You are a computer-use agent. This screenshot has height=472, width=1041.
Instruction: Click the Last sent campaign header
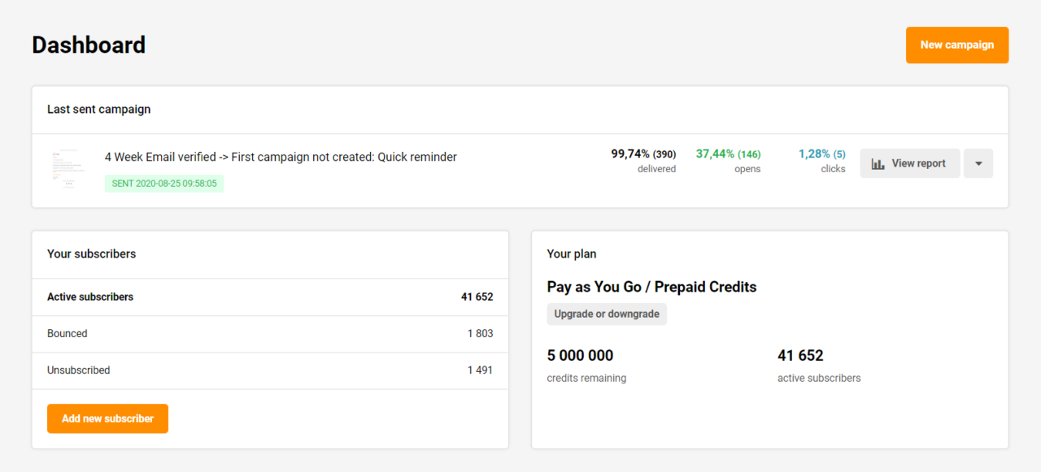coord(99,109)
